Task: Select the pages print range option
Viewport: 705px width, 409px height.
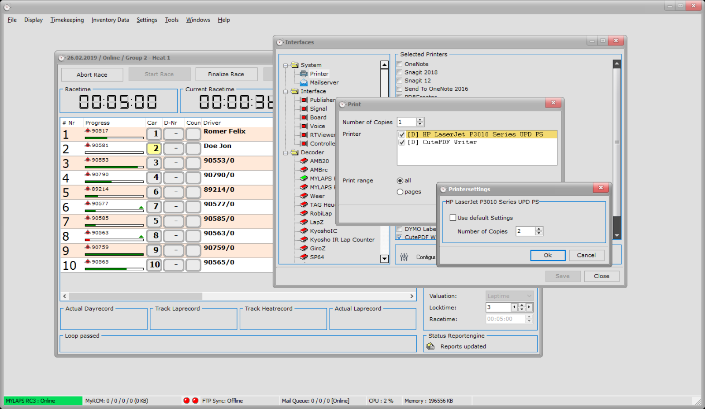Action: pyautogui.click(x=400, y=192)
